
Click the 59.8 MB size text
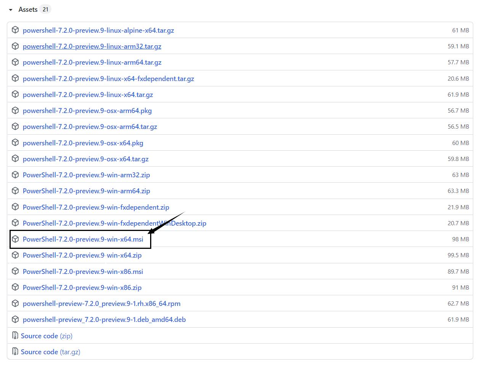(458, 159)
